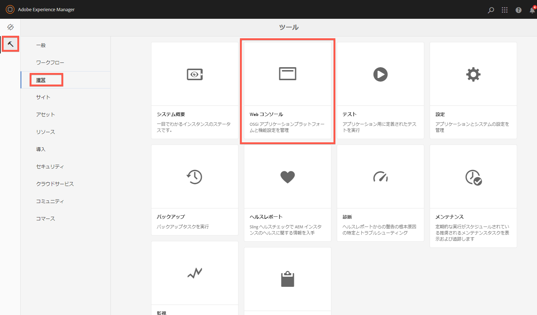Click the Adobe Experience Manager logo
This screenshot has height=315, width=537.
pyautogui.click(x=10, y=9)
